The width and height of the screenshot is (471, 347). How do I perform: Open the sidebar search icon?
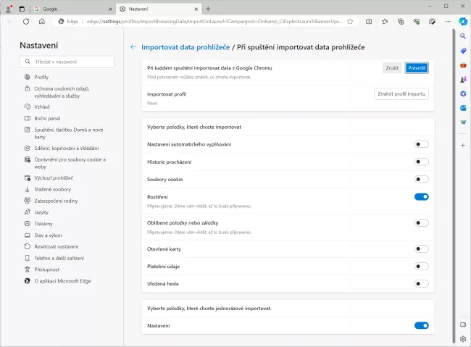tap(462, 36)
